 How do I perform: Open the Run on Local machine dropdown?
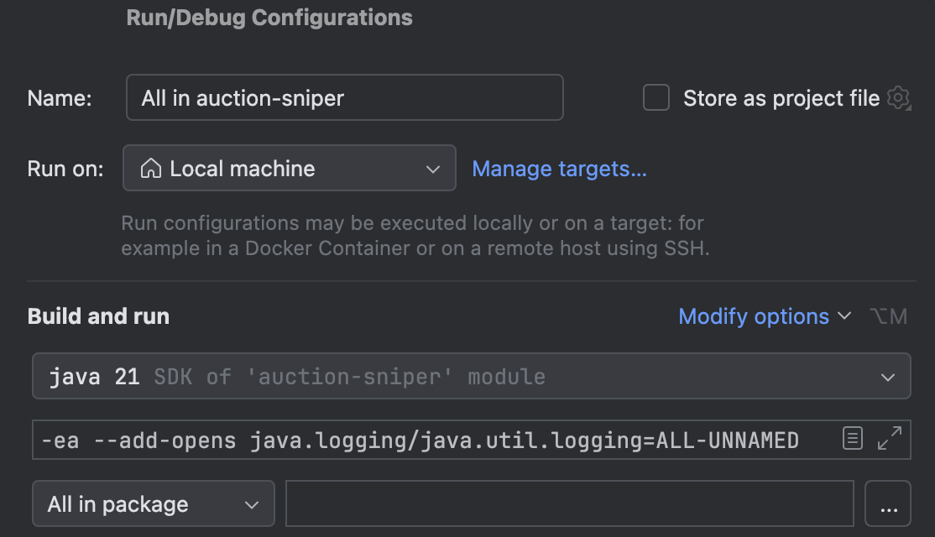[x=290, y=169]
